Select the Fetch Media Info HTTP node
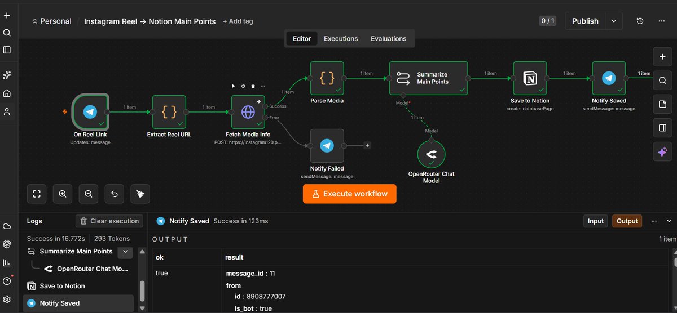 coord(248,112)
